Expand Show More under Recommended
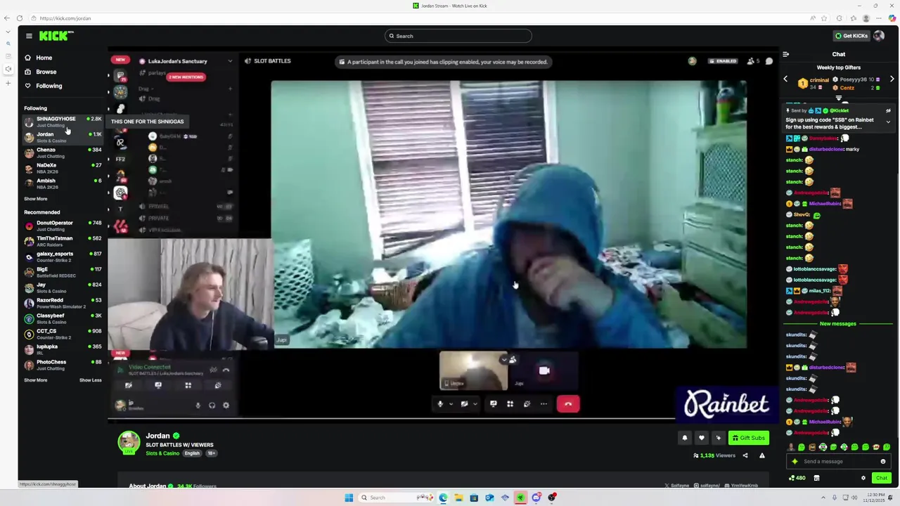The width and height of the screenshot is (900, 506). (x=36, y=380)
